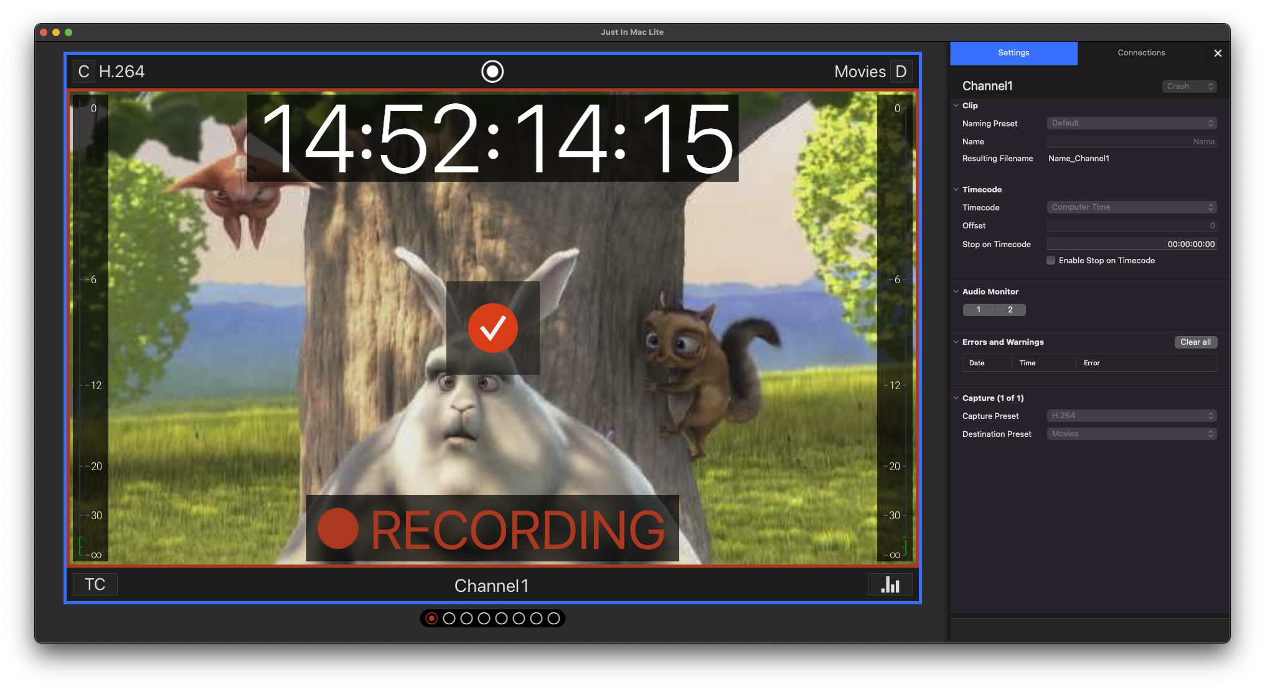Open the Timecode source dropdown
Image resolution: width=1265 pixels, height=689 pixels.
point(1132,207)
